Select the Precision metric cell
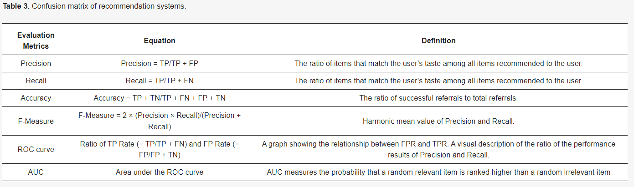This screenshot has height=187, width=634. pos(36,63)
